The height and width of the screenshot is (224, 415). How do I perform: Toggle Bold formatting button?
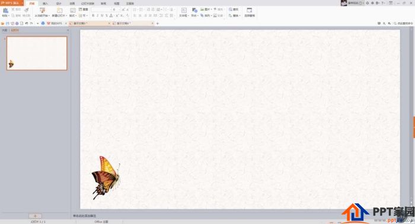coord(93,16)
